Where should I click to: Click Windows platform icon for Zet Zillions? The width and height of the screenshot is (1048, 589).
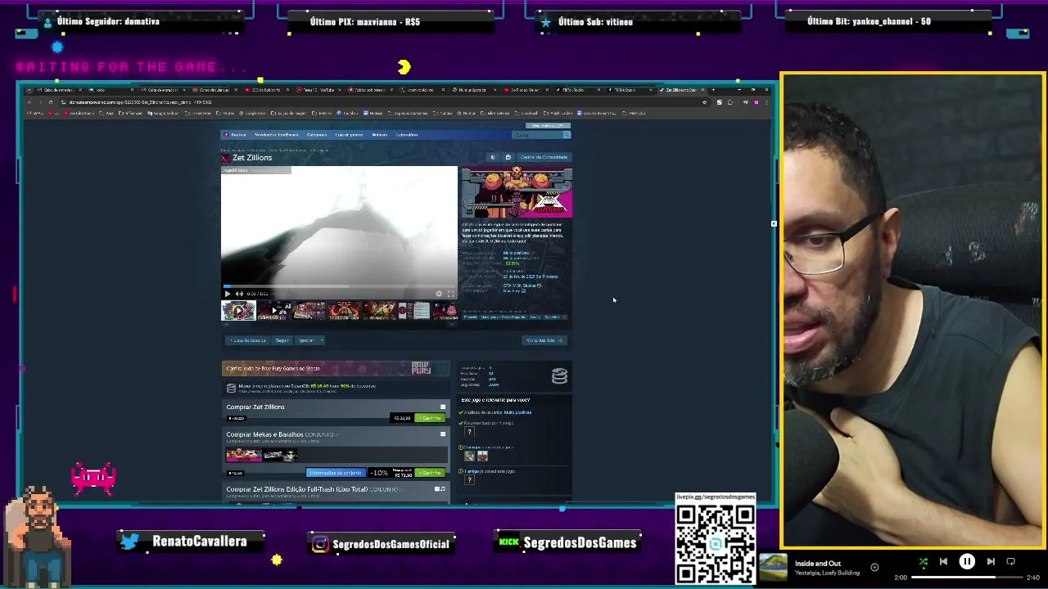[x=443, y=407]
